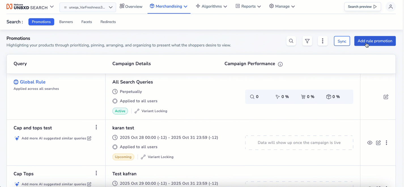Viewport: 404px width, 187px height.
Task: Open three-dot menu next to Cap Tops
Action: (x=96, y=173)
